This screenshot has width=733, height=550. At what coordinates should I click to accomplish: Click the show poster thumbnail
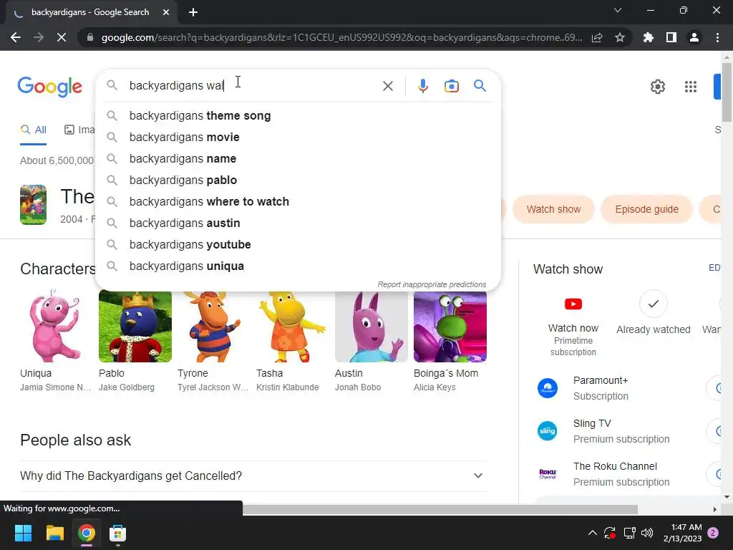coord(33,205)
